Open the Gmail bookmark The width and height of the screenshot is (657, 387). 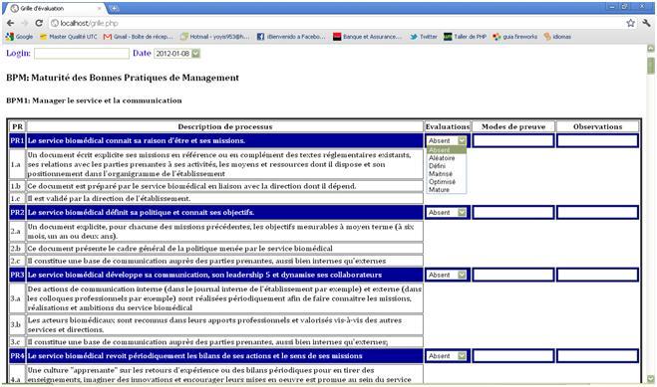(138, 37)
